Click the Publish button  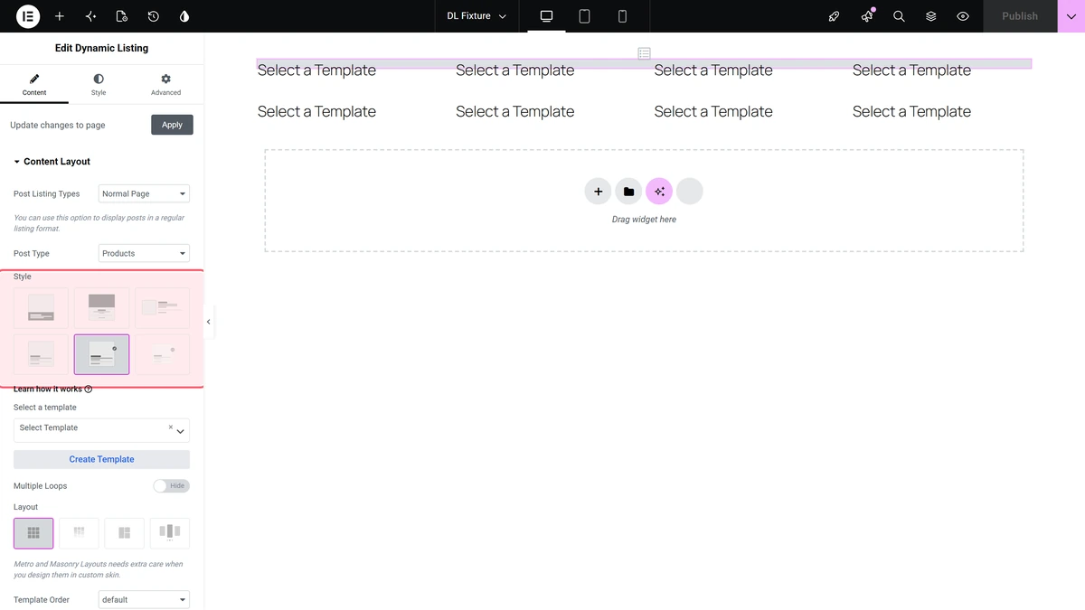click(x=1020, y=16)
